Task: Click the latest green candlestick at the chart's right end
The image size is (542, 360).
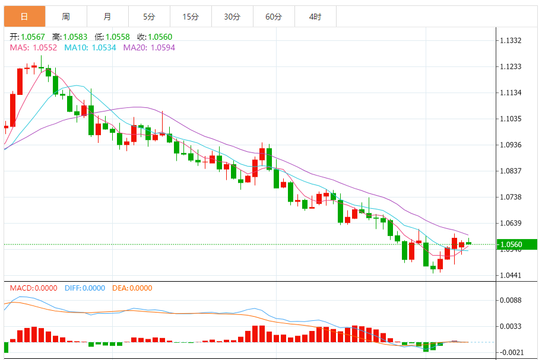Action: 469,243
